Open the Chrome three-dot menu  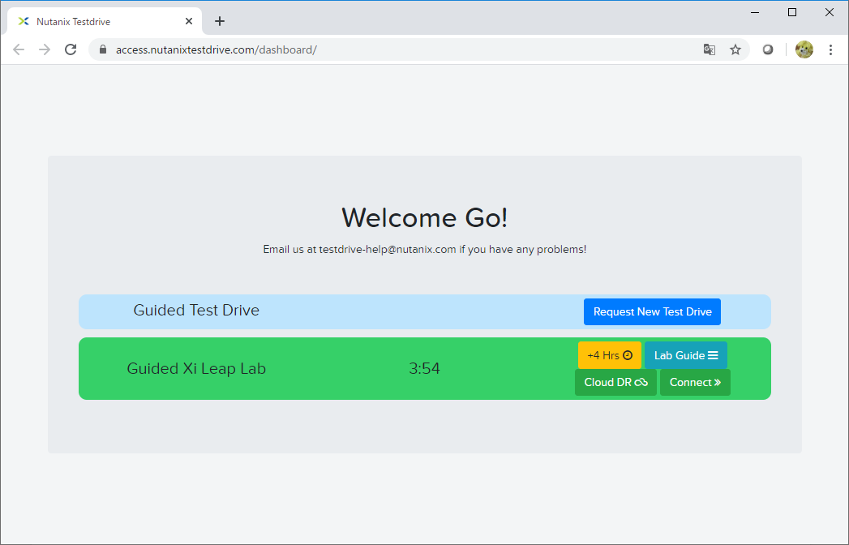tap(830, 49)
